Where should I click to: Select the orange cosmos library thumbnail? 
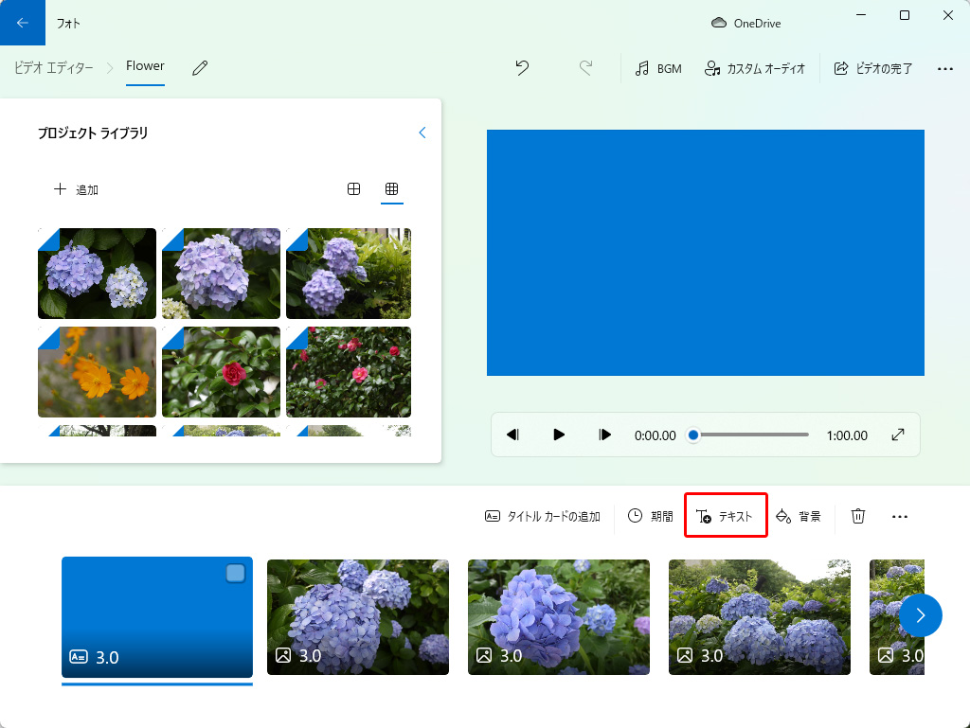(98, 372)
